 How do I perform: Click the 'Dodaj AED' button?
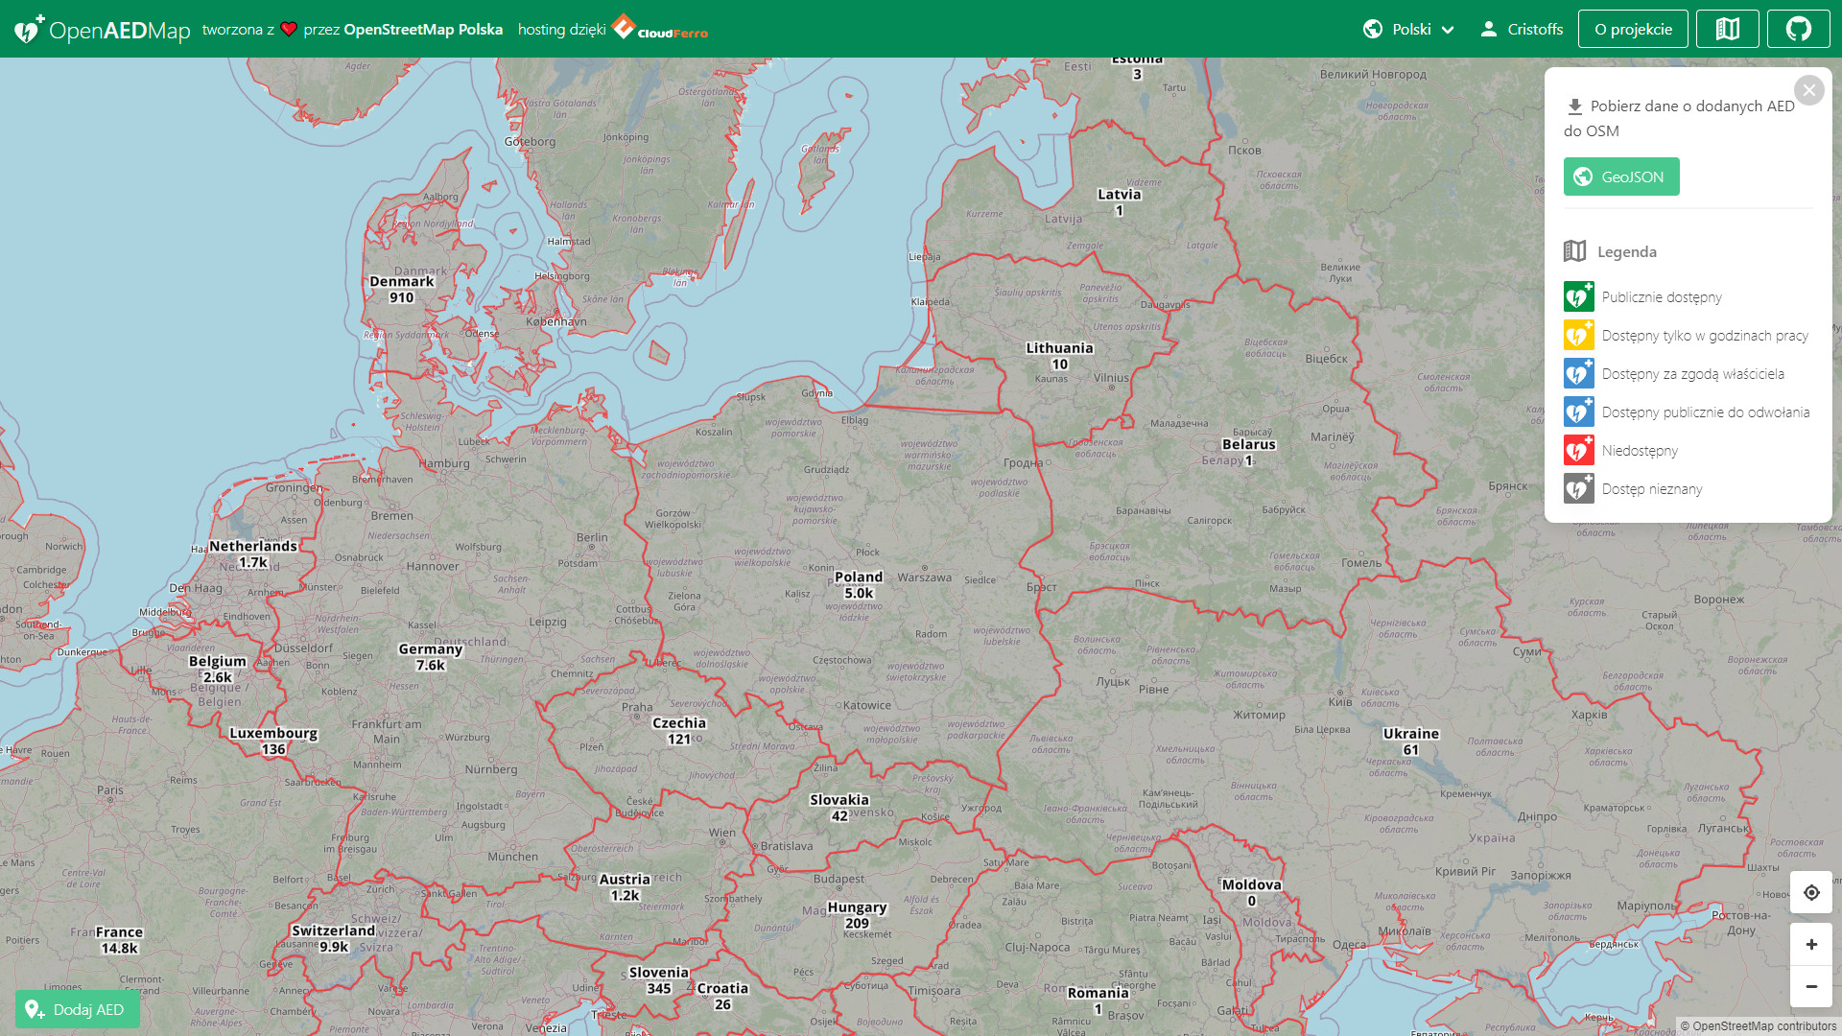[78, 1009]
